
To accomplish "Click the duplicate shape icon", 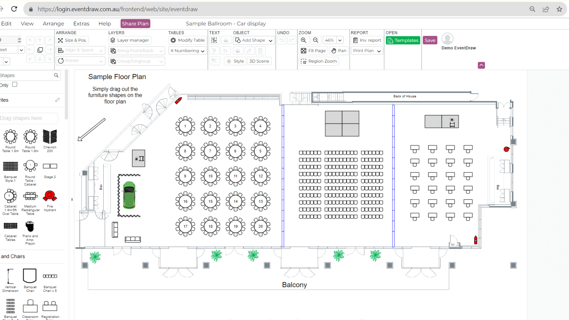I will point(40,50).
